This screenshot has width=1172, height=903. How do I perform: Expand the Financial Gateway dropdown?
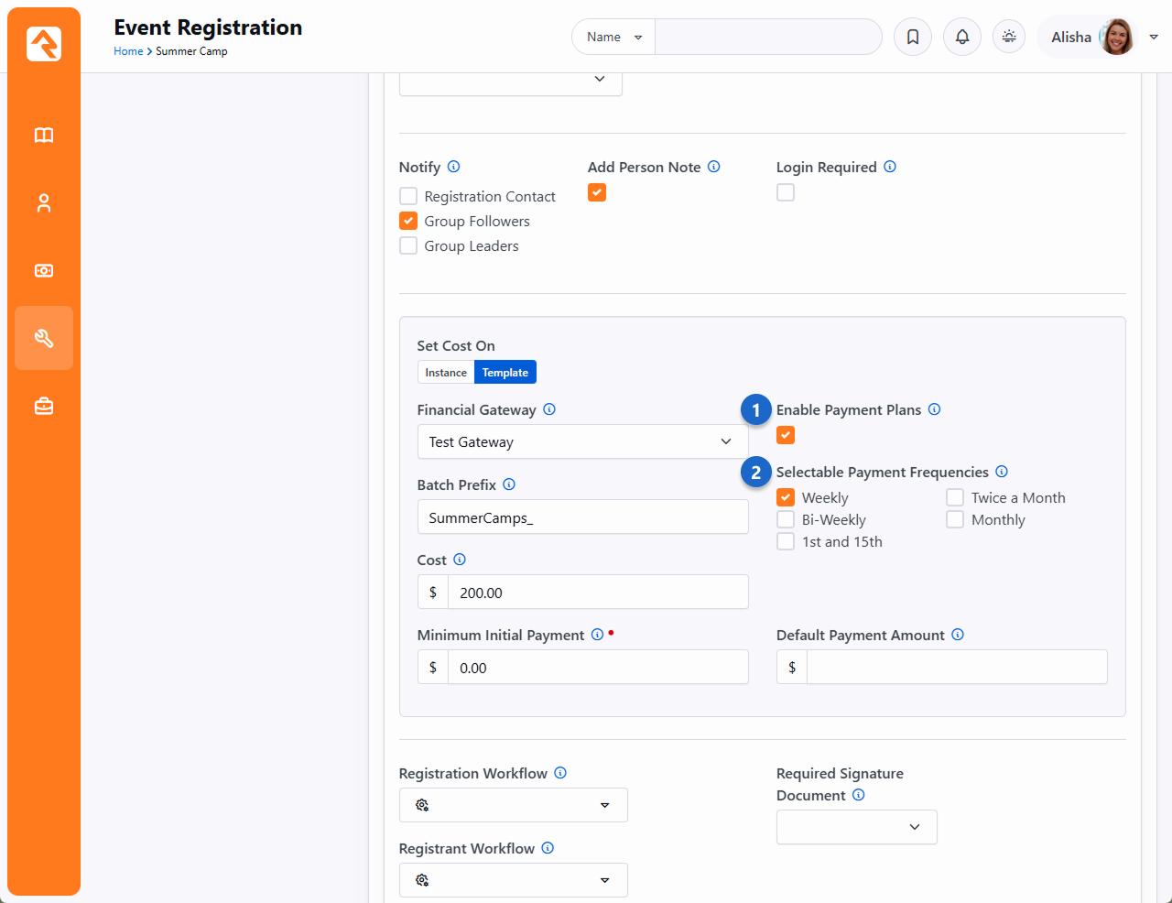click(582, 441)
